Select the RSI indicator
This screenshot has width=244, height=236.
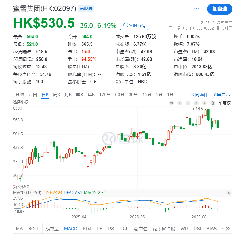197,229
